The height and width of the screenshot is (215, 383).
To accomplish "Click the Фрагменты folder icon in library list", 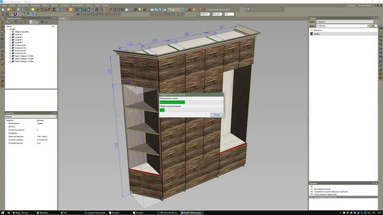I will [x=311, y=30].
